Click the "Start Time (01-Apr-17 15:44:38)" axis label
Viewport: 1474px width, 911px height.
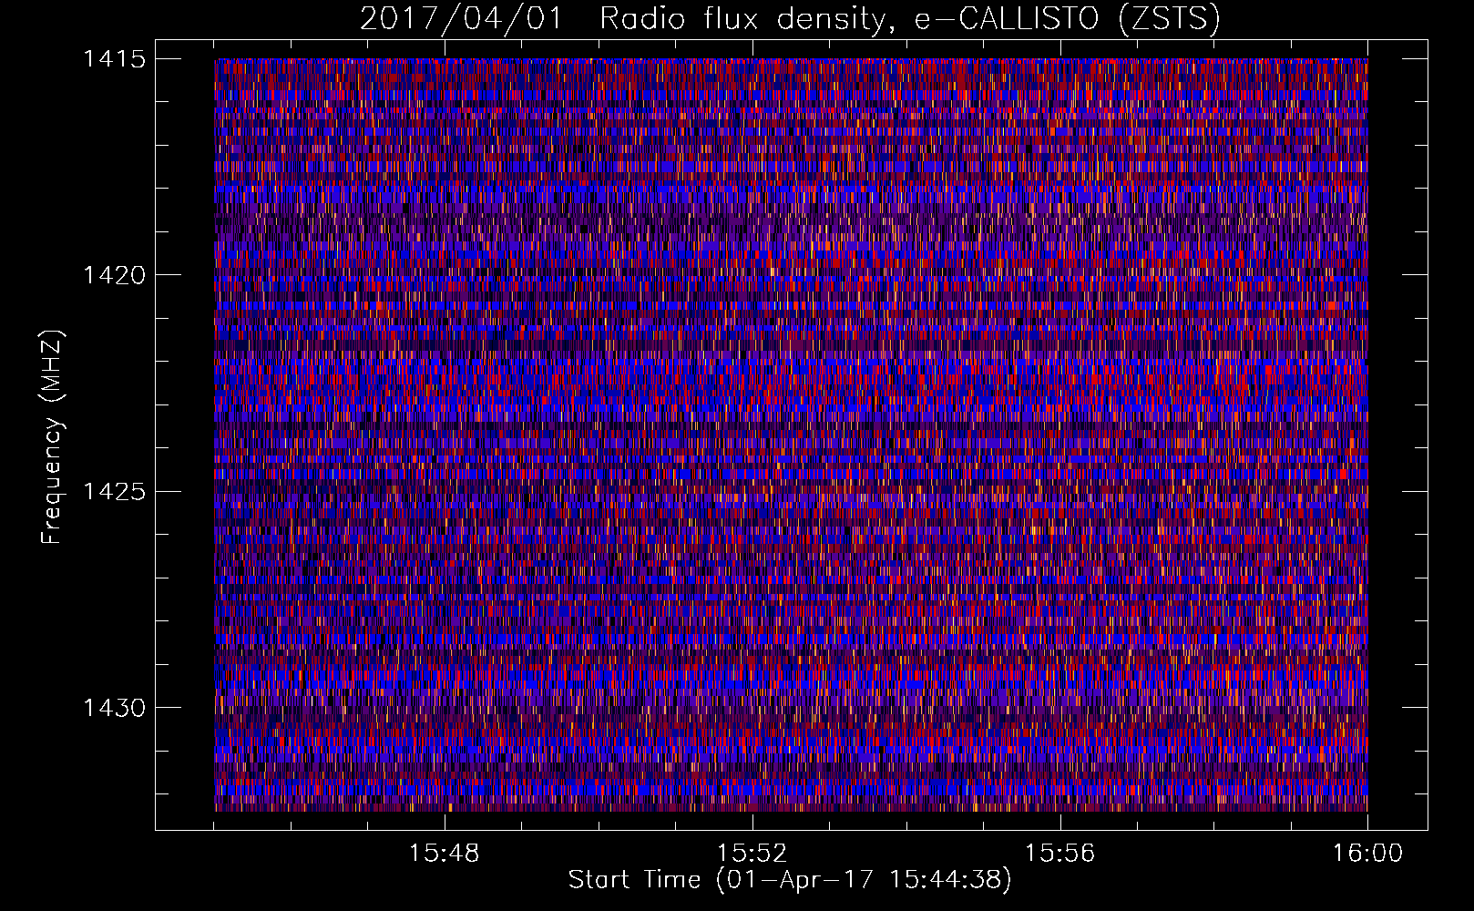tap(790, 880)
